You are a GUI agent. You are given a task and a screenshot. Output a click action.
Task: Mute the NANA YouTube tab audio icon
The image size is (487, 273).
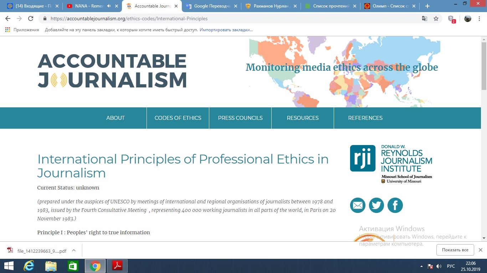pos(108,6)
